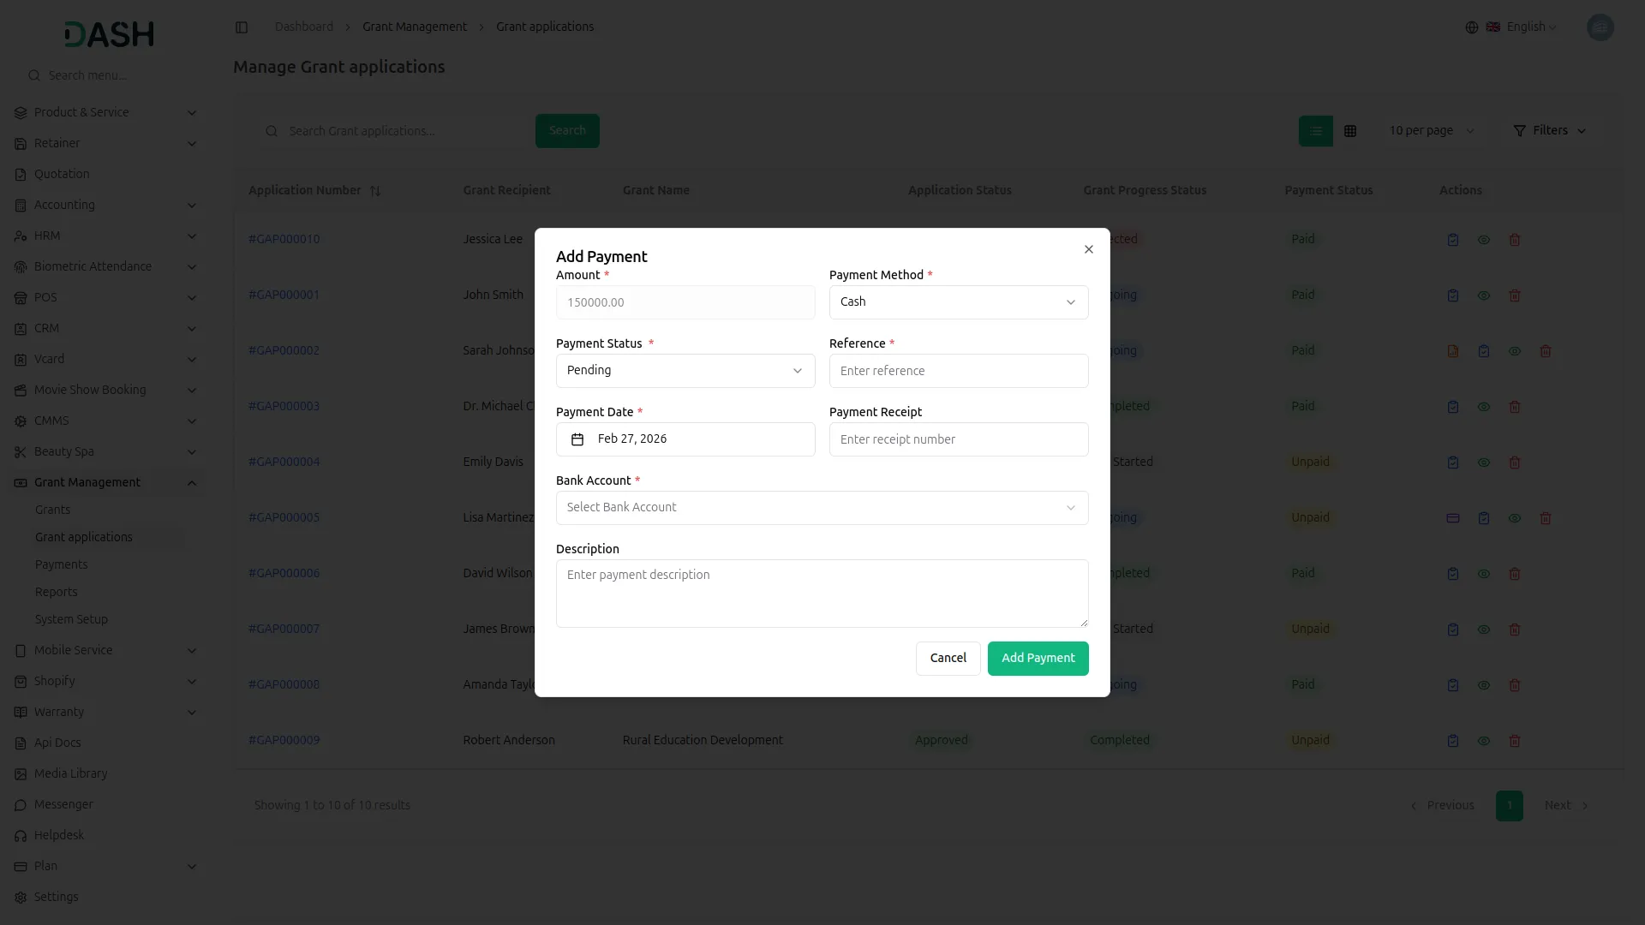Screen dimensions: 1645x925
Task: Click the Payment Receipt input field
Action: [x=958, y=439]
